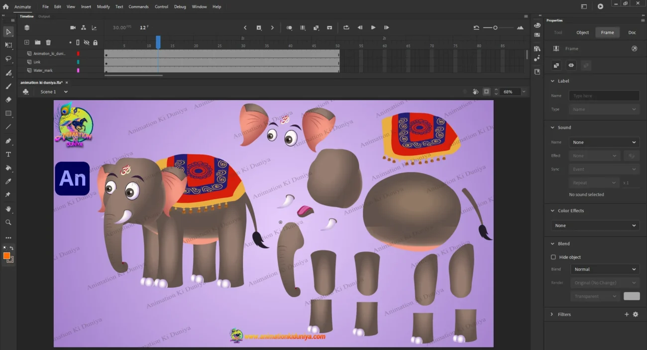Select the Eraser tool
647x350 pixels.
[x=8, y=100]
